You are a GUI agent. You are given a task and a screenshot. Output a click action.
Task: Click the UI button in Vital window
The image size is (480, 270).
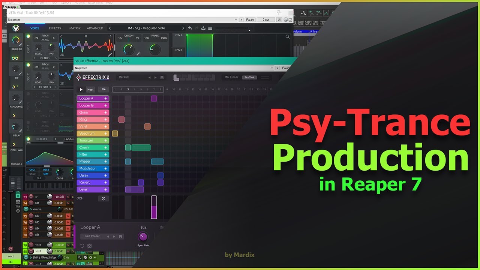[x=279, y=19]
